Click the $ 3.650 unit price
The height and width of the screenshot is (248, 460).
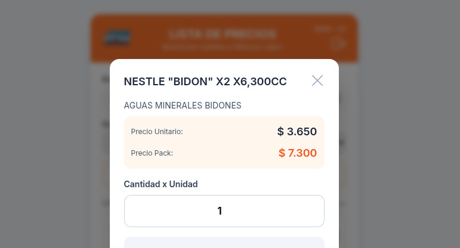(x=297, y=132)
